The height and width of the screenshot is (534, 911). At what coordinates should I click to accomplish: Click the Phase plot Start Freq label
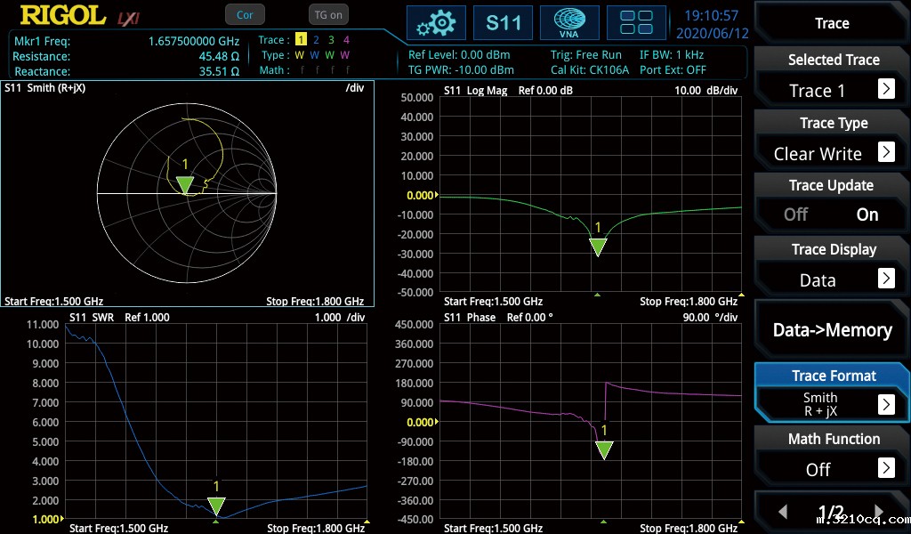coord(493,528)
